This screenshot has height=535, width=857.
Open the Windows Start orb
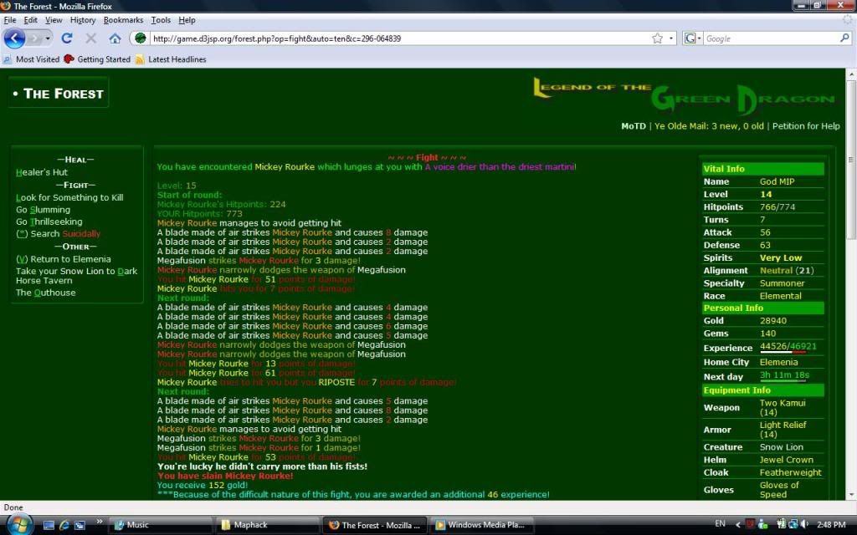pyautogui.click(x=18, y=524)
